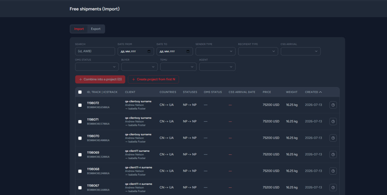Click the Price column header
This screenshot has width=387, height=195.
point(267,92)
